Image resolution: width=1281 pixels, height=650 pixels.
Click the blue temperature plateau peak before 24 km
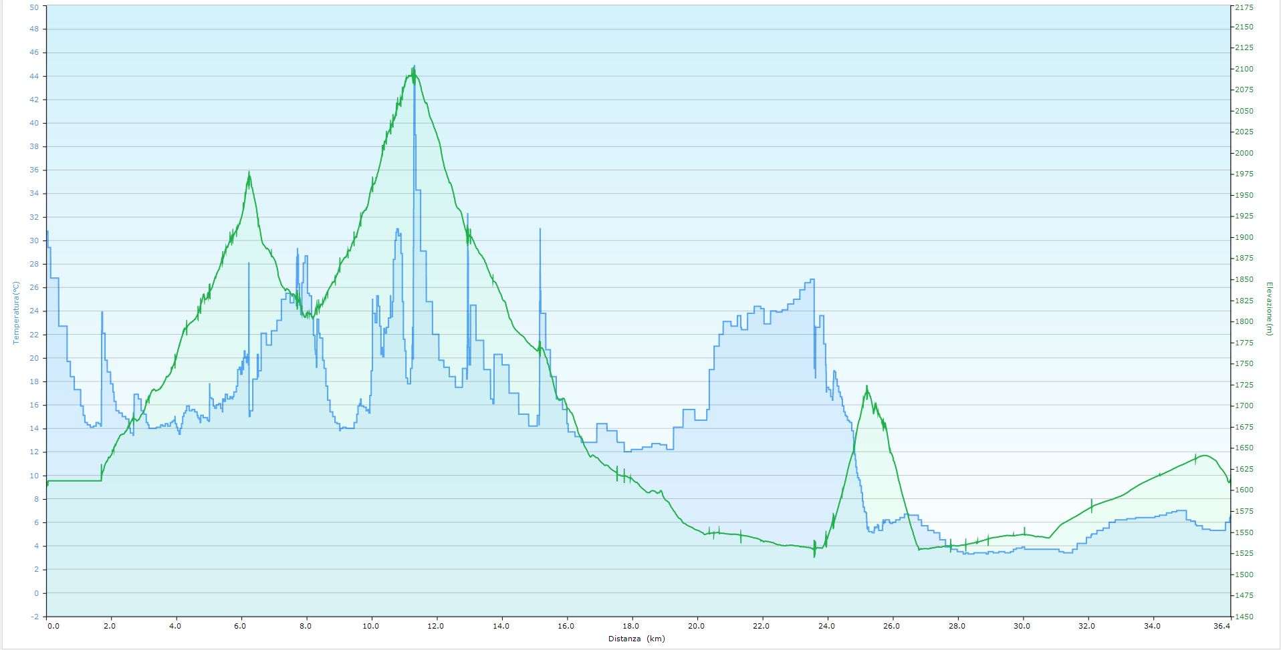pyautogui.click(x=812, y=280)
